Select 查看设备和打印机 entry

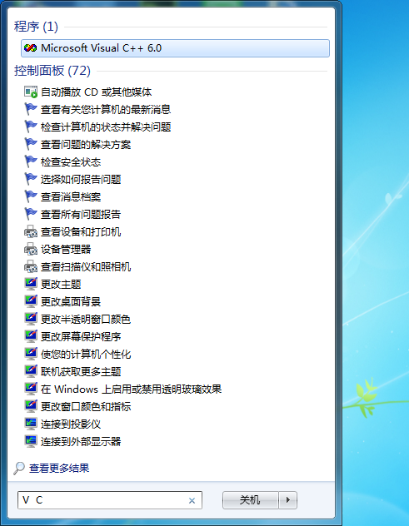coord(81,231)
